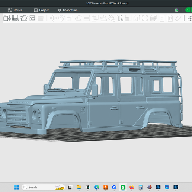
Task: Click the green-purple icon in top bar
Action: click(177, 10)
